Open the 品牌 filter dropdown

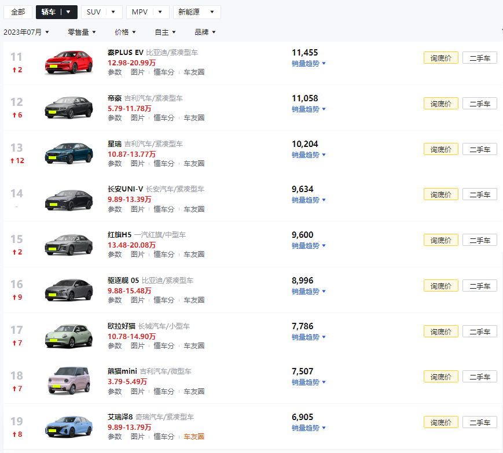pyautogui.click(x=205, y=32)
